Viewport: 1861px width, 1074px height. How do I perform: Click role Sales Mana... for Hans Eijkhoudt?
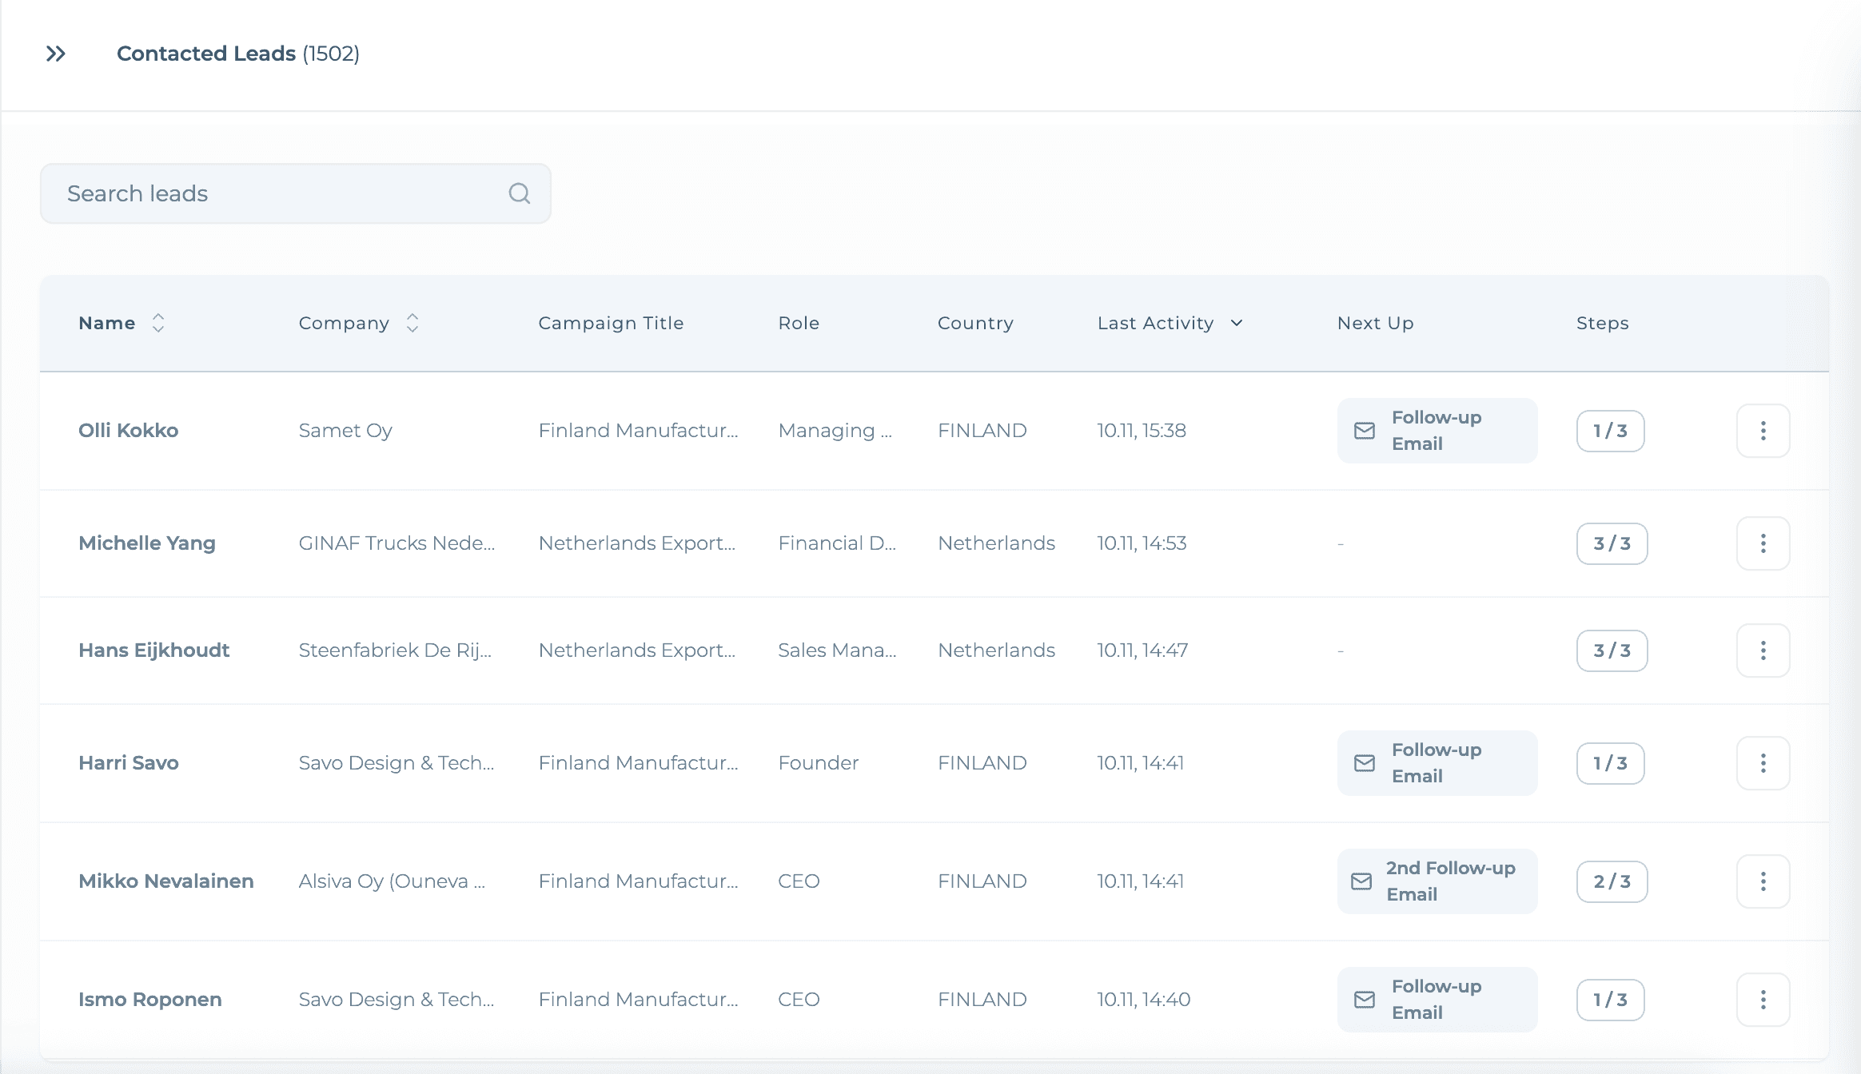tap(837, 650)
